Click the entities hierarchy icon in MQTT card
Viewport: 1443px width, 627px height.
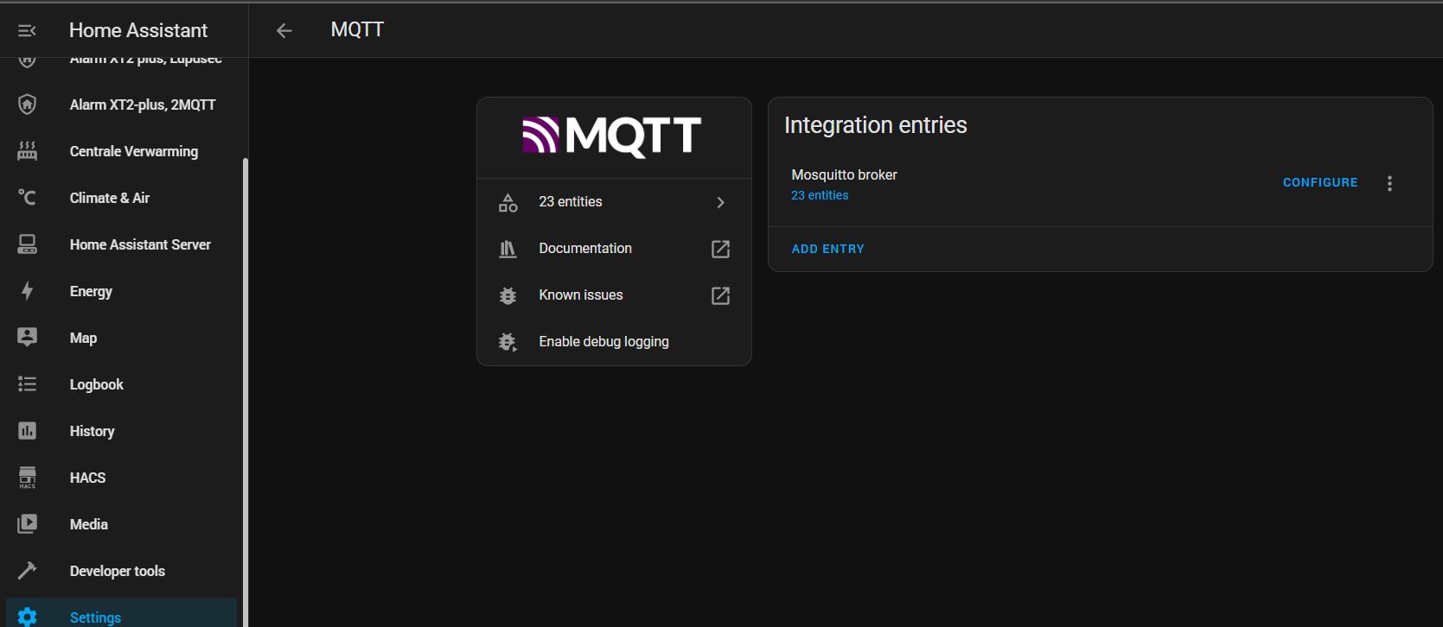tap(508, 201)
